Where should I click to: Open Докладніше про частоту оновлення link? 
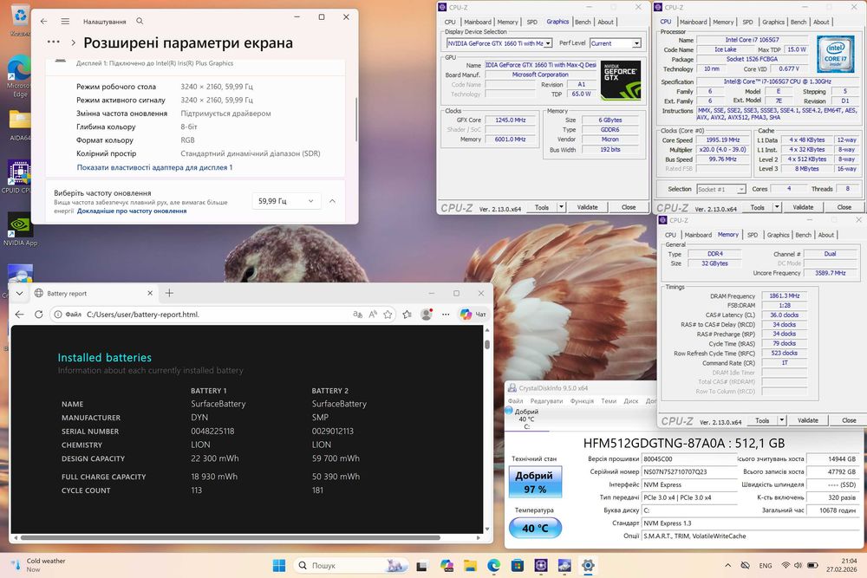click(132, 211)
